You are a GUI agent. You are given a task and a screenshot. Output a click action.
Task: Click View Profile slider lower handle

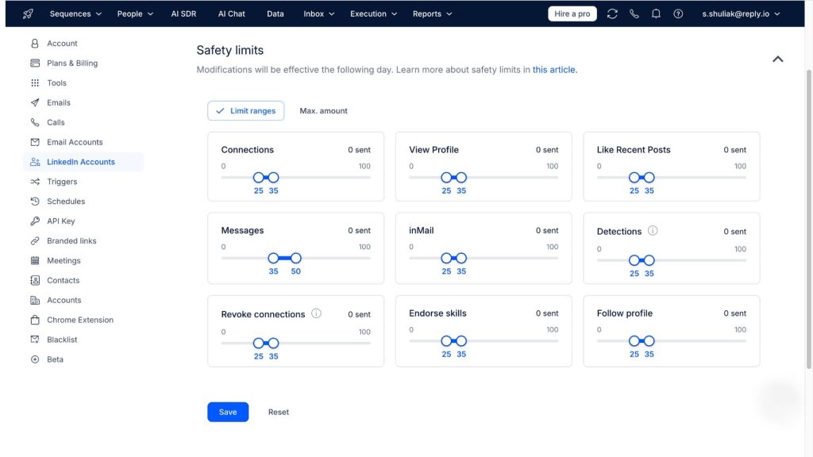coord(446,178)
